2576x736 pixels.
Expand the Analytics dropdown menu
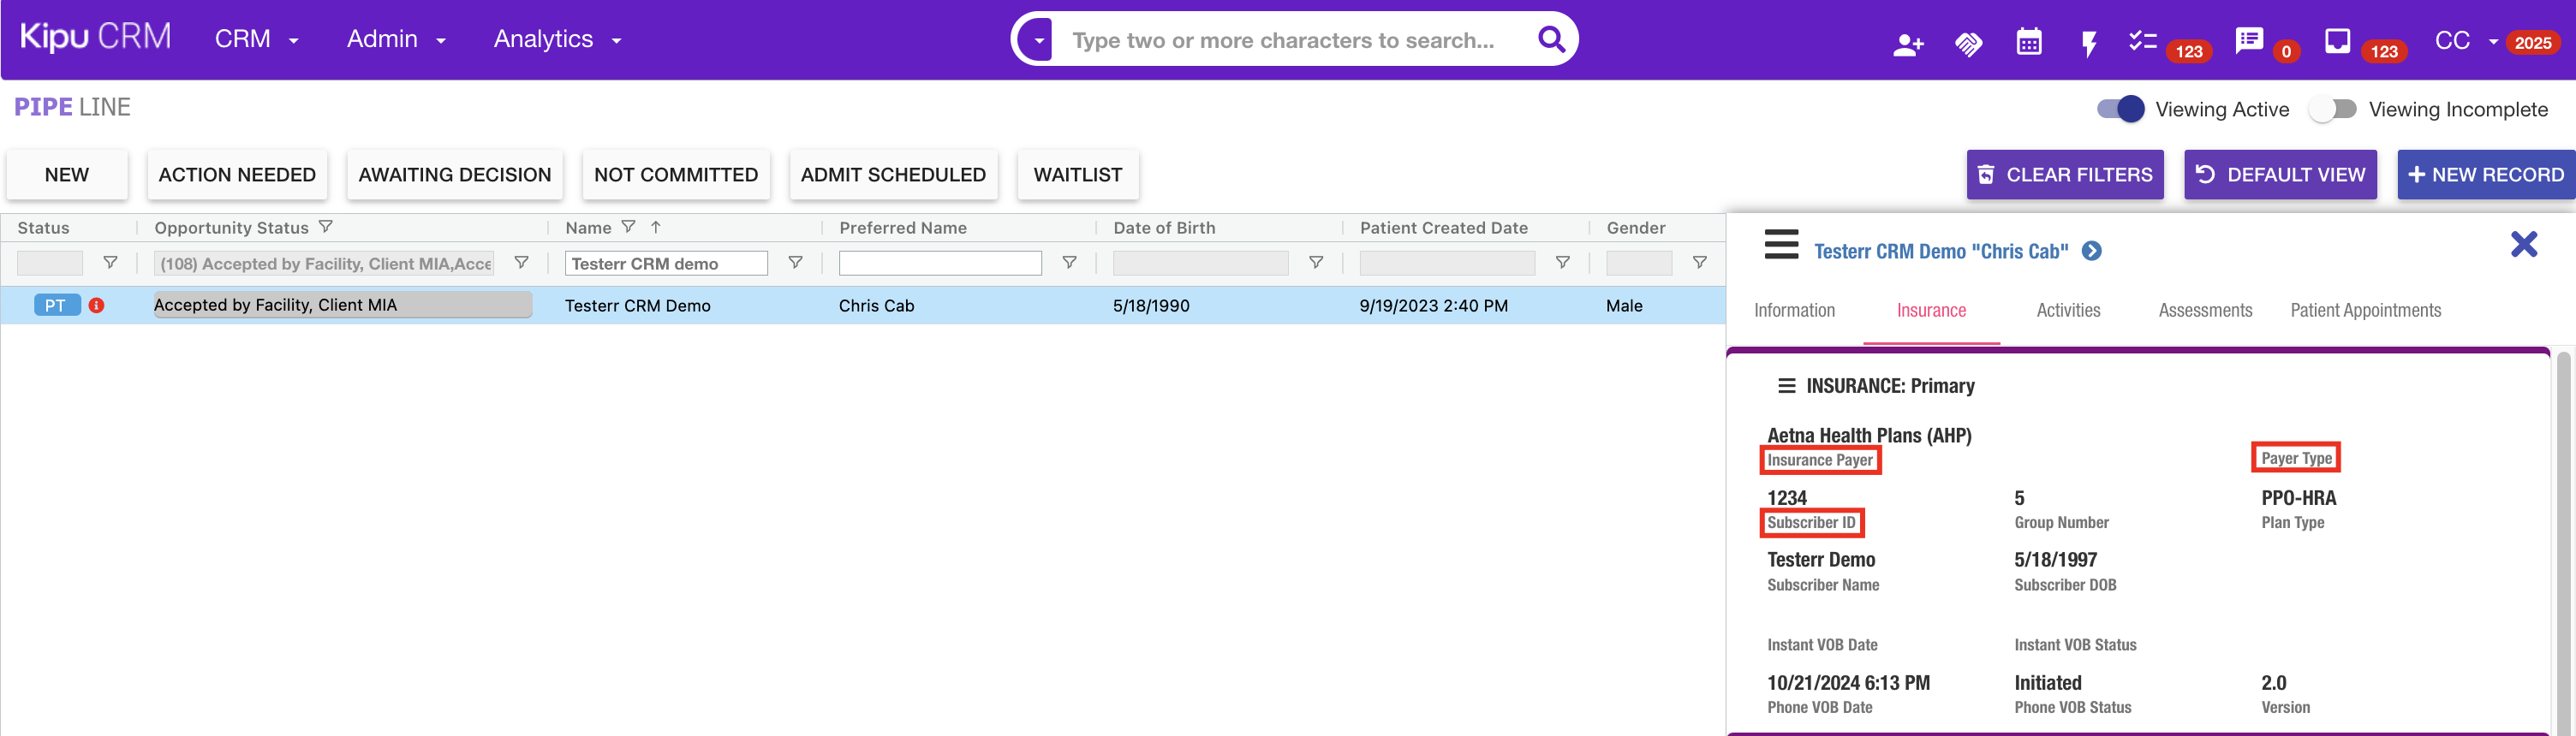tap(557, 39)
